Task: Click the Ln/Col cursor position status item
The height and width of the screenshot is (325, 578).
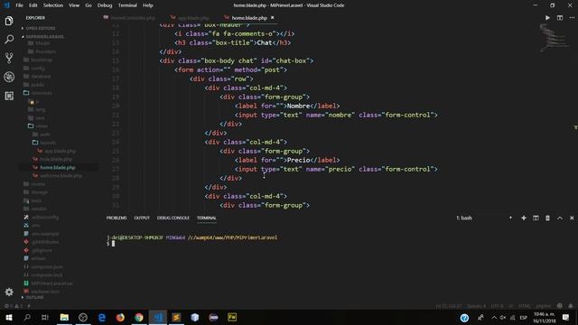Action: [449, 306]
